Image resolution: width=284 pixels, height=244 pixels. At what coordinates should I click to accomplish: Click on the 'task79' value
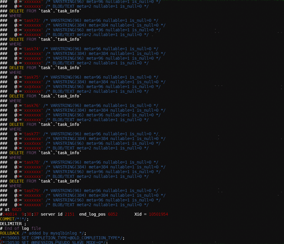coord(31,191)
